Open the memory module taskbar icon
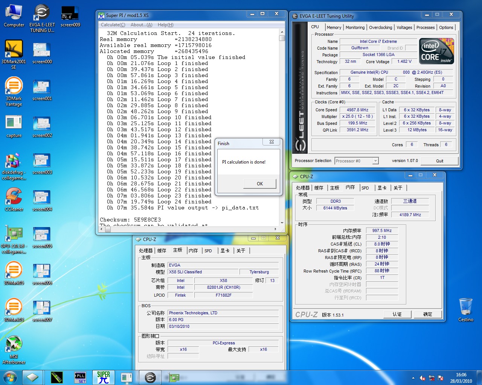Image resolution: width=482 pixels, height=385 pixels. click(56, 377)
